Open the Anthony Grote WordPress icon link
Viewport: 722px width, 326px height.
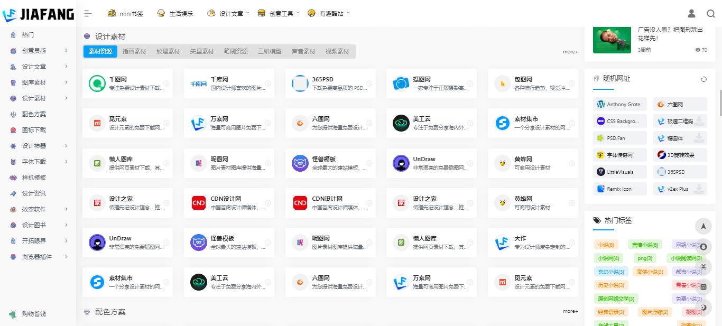600,105
